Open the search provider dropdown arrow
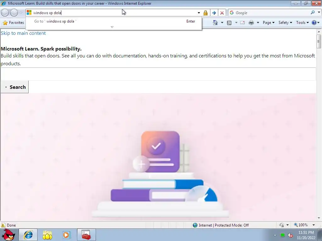Screen dimensions: 322x241 point(319,13)
